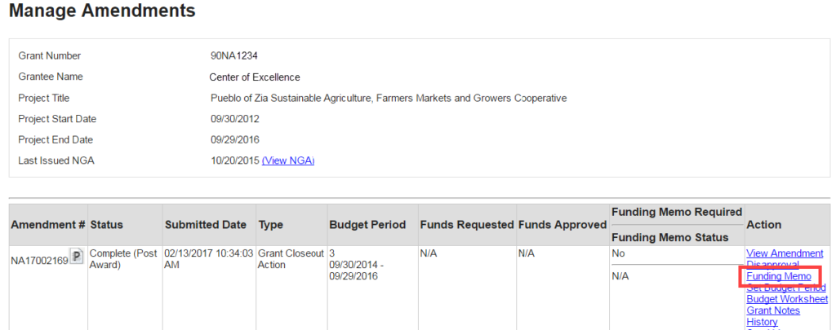Go to Grant Notes
The height and width of the screenshot is (330, 836).
point(772,310)
